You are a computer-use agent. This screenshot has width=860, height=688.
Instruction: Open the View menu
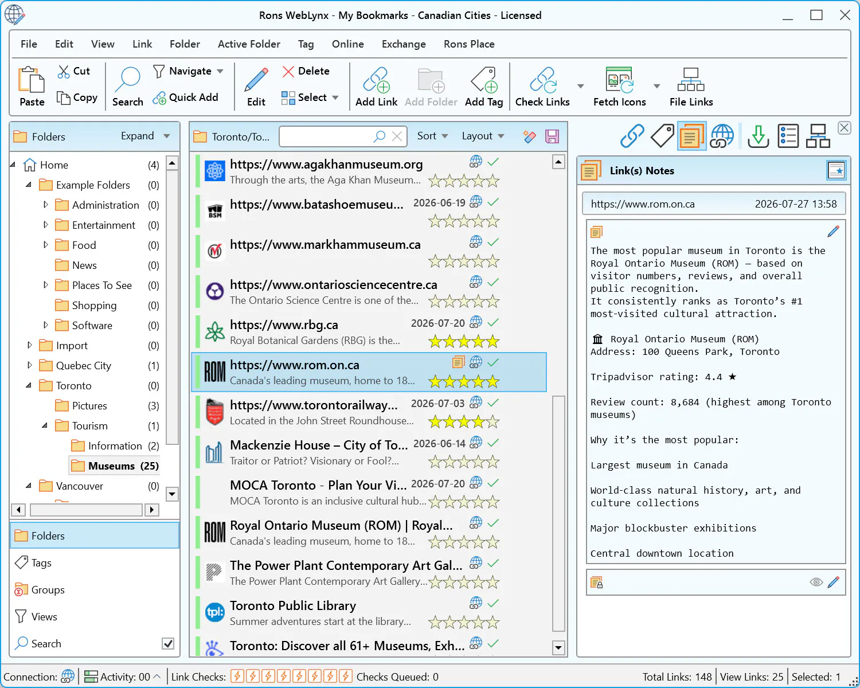coord(103,44)
